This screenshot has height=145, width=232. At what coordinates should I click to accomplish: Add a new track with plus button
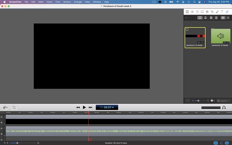(x=5, y=143)
